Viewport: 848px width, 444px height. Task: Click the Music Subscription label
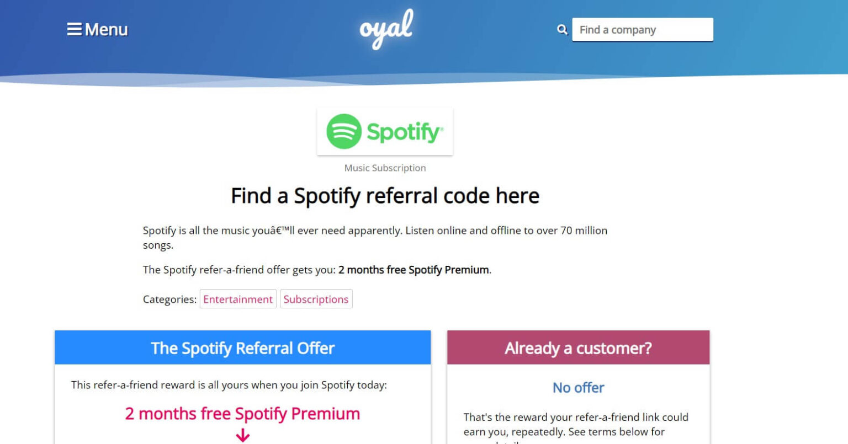(x=384, y=168)
